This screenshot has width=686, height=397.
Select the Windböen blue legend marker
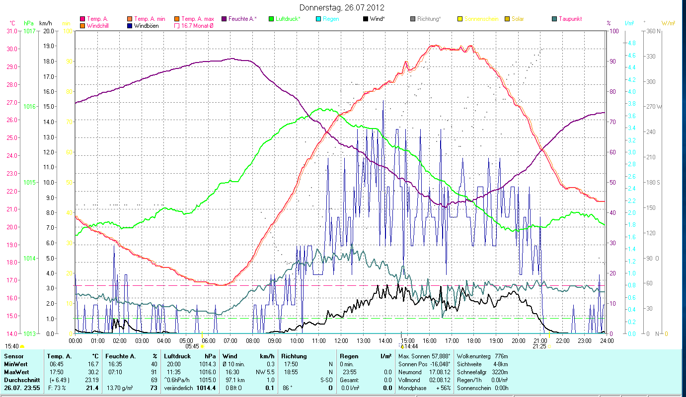pos(130,26)
